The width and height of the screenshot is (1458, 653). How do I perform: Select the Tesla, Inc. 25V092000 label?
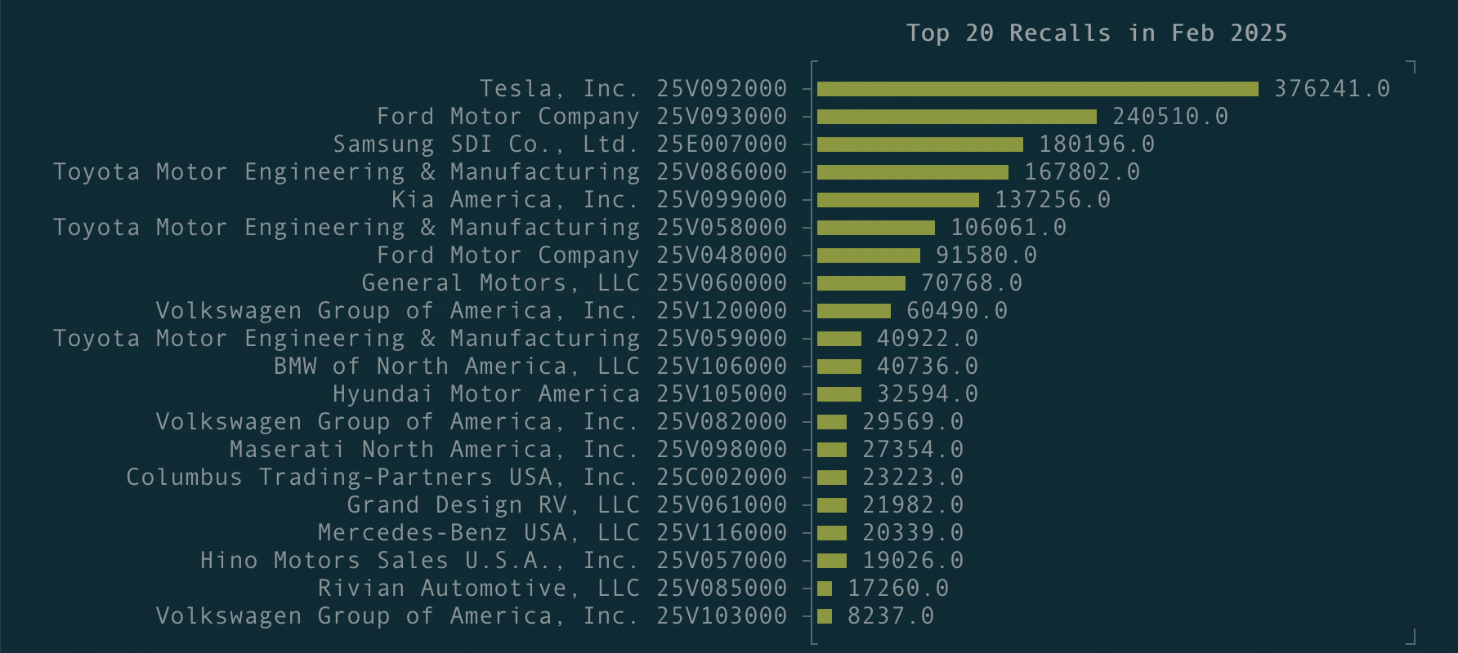point(633,88)
